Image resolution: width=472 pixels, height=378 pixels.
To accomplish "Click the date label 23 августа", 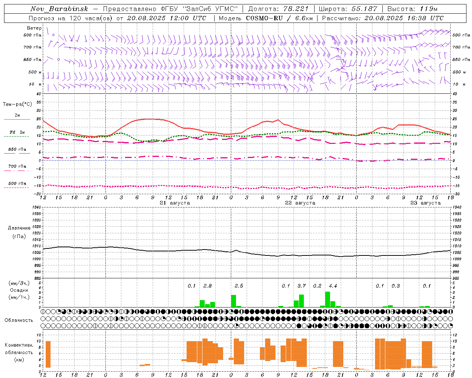I will point(426,203).
